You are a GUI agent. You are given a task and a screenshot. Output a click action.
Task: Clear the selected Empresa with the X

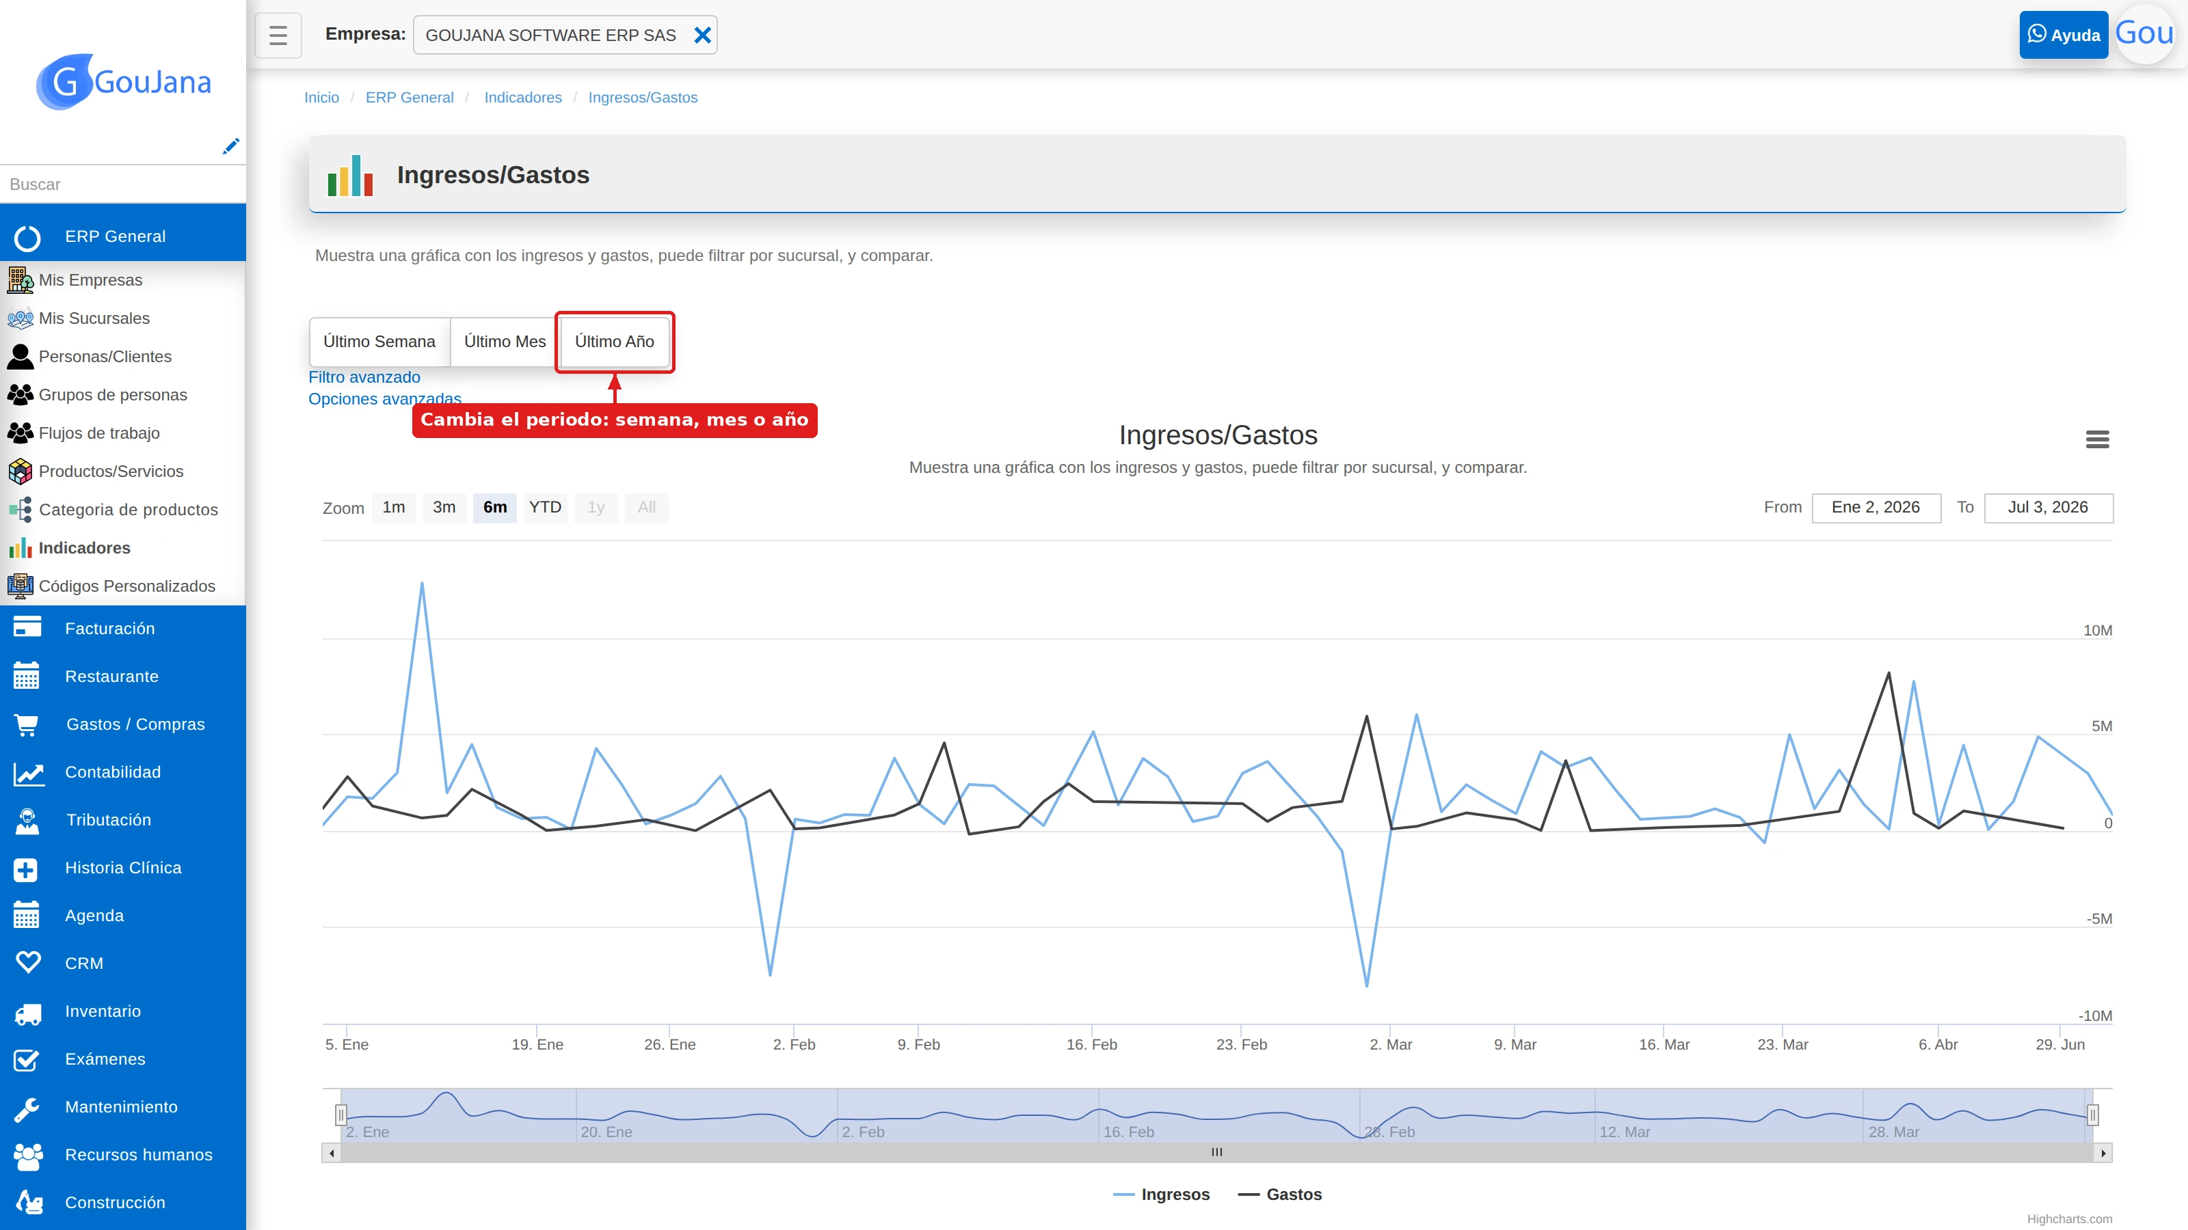pos(702,35)
